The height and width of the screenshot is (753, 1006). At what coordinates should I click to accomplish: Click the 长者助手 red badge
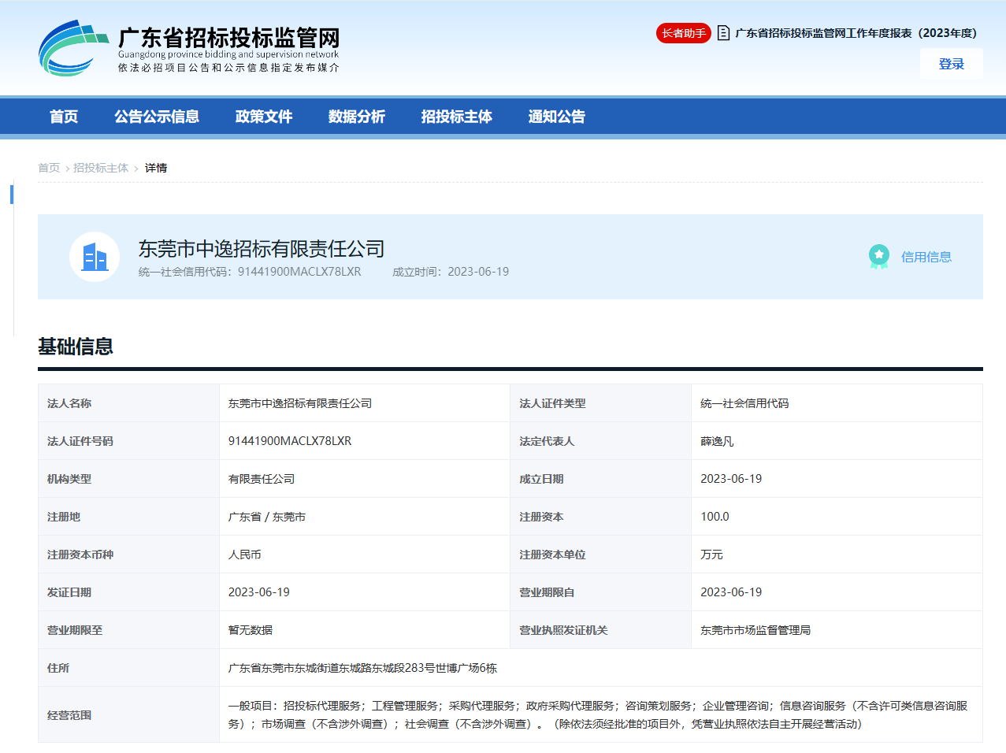tap(683, 33)
